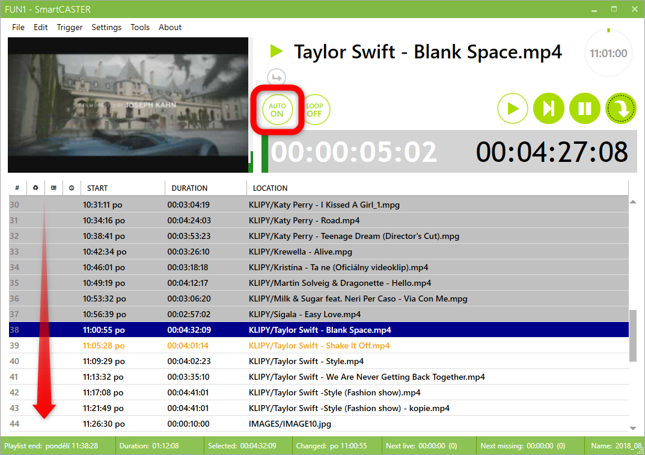Click the round green-outlined Play button
645x455 pixels.
pyautogui.click(x=513, y=109)
